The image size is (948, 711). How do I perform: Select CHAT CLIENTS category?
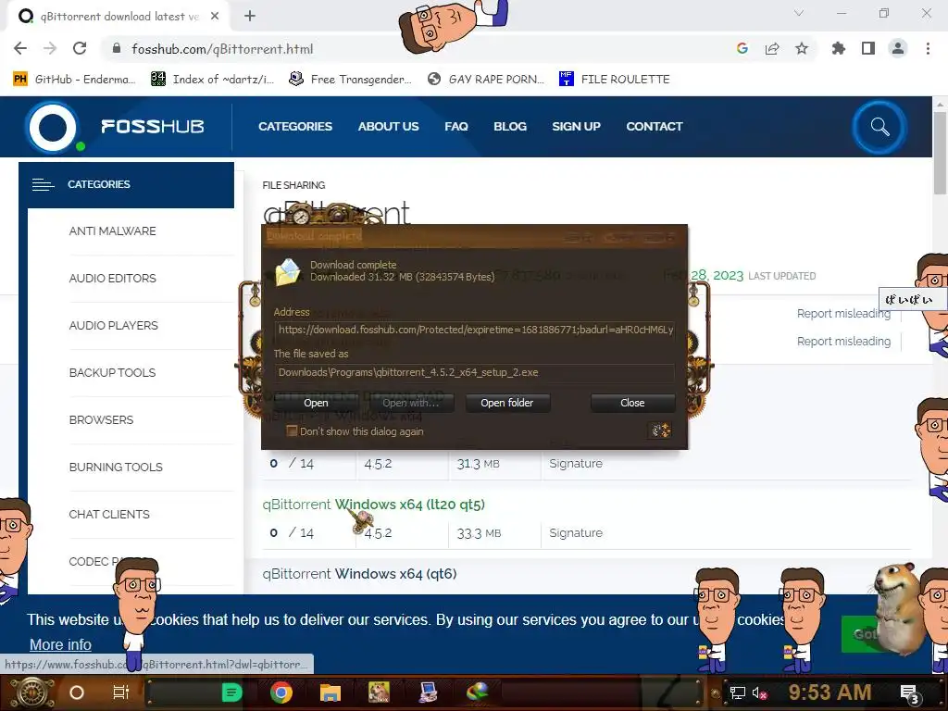point(109,514)
